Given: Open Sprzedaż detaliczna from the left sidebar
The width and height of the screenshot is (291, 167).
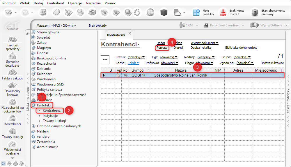Looking at the screenshot, I should pos(12,56).
